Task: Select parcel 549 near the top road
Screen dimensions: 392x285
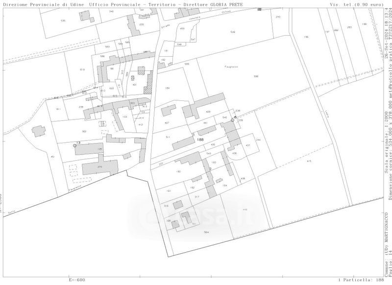Action: click(x=233, y=32)
